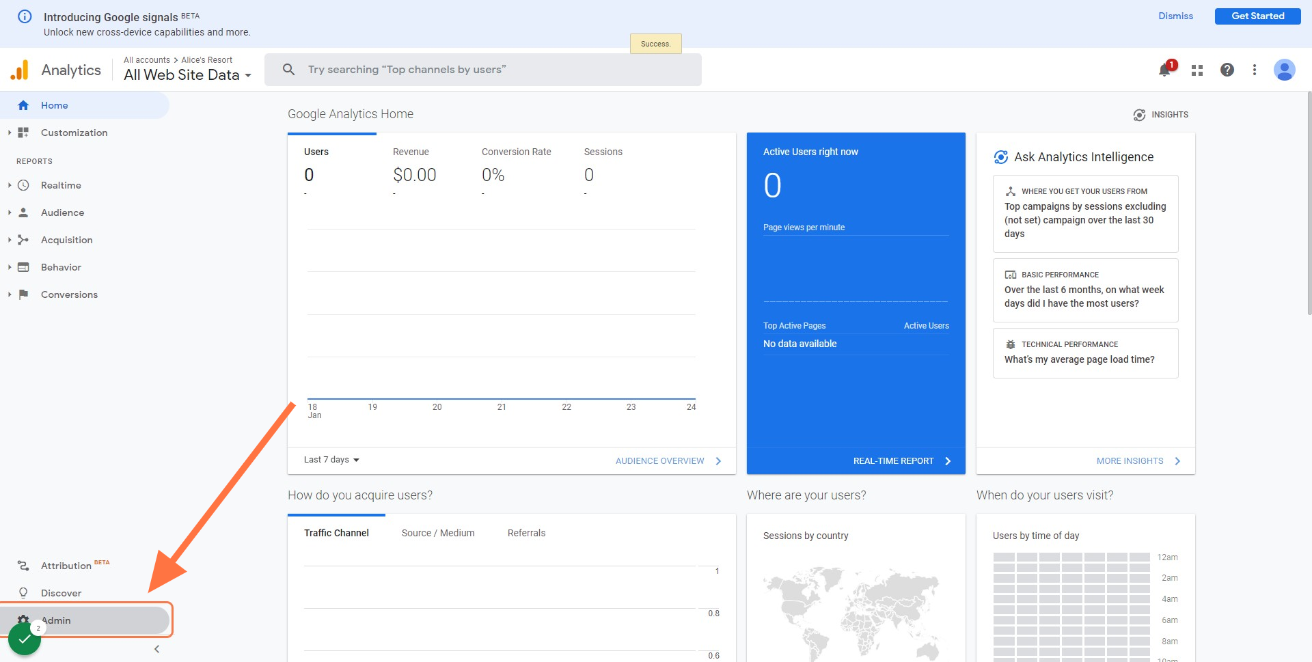Click the Audience person icon
The width and height of the screenshot is (1312, 662).
[23, 212]
